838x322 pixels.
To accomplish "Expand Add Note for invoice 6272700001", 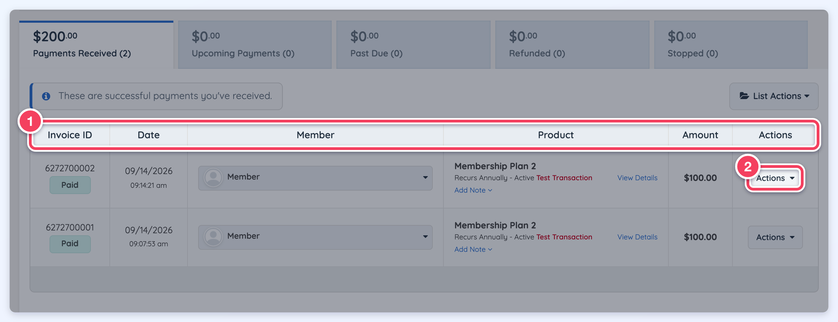I will tap(473, 249).
